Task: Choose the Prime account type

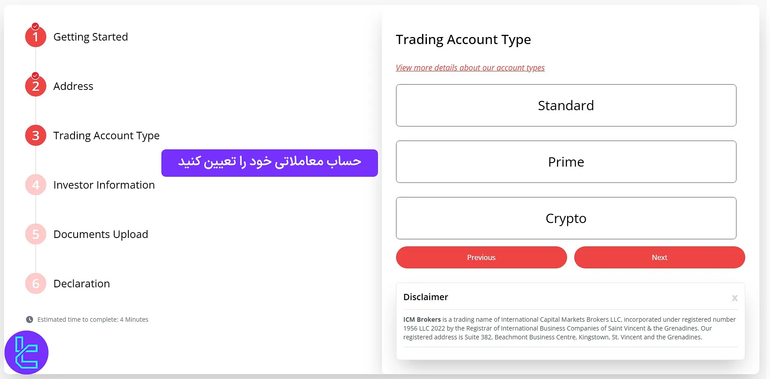Action: [566, 162]
